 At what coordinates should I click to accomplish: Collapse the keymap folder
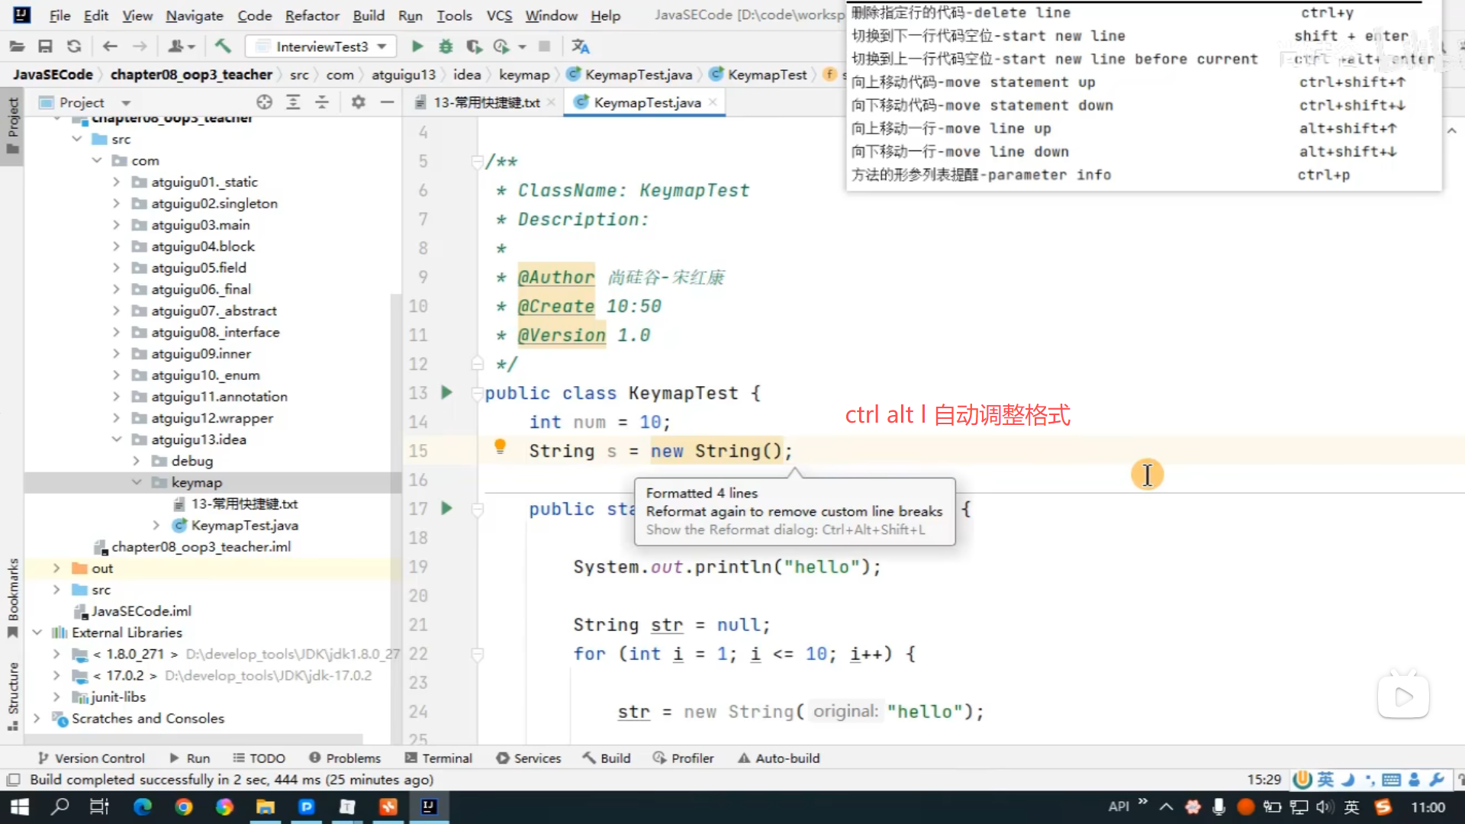[x=137, y=482]
